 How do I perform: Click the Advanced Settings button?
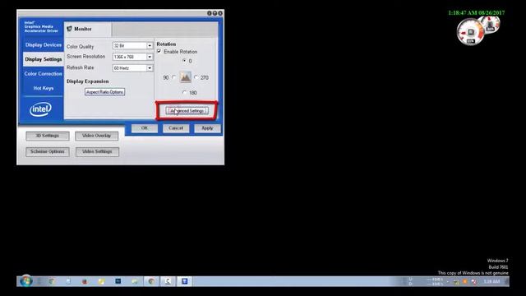point(187,110)
